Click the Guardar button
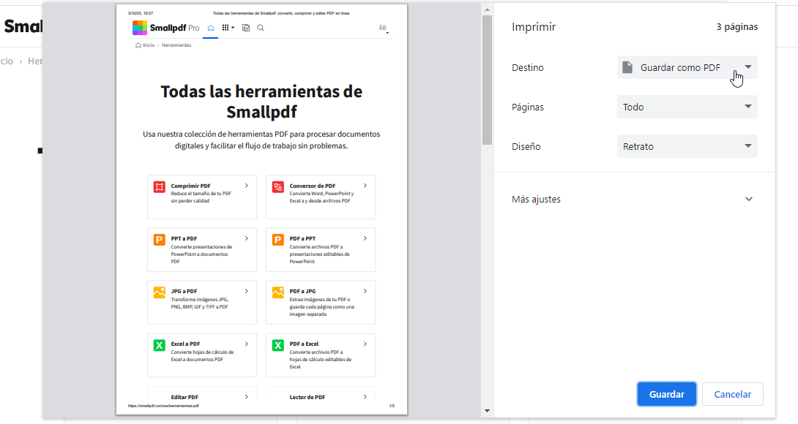Image resolution: width=798 pixels, height=424 pixels. tap(666, 394)
